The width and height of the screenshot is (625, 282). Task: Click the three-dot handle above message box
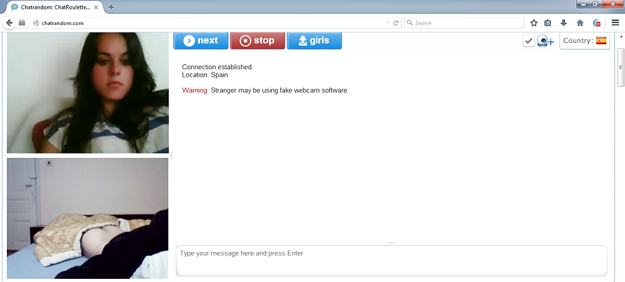391,243
